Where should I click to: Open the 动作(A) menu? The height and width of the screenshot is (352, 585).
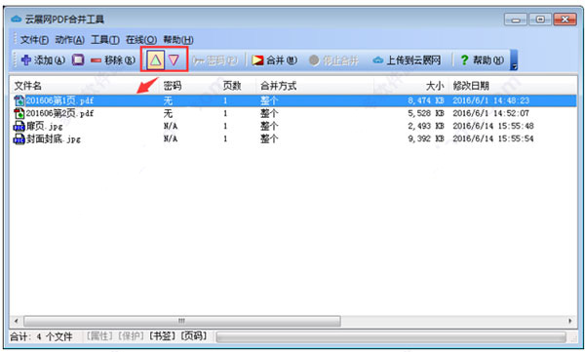pyautogui.click(x=69, y=40)
